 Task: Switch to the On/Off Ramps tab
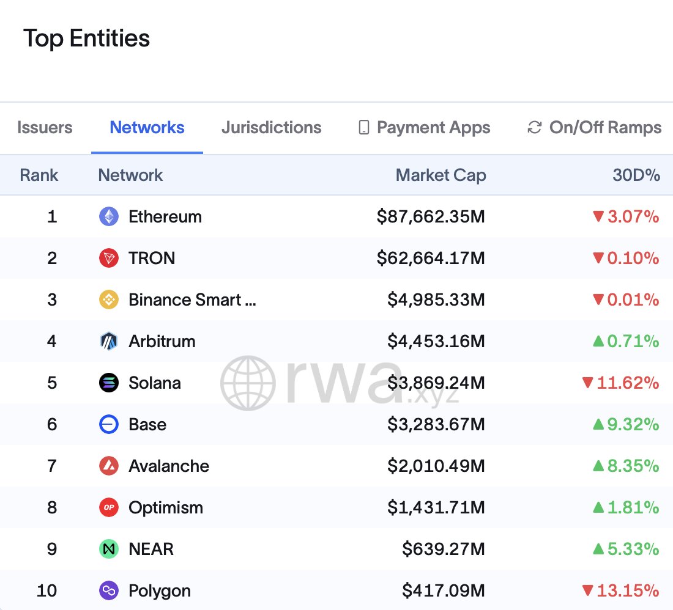605,127
